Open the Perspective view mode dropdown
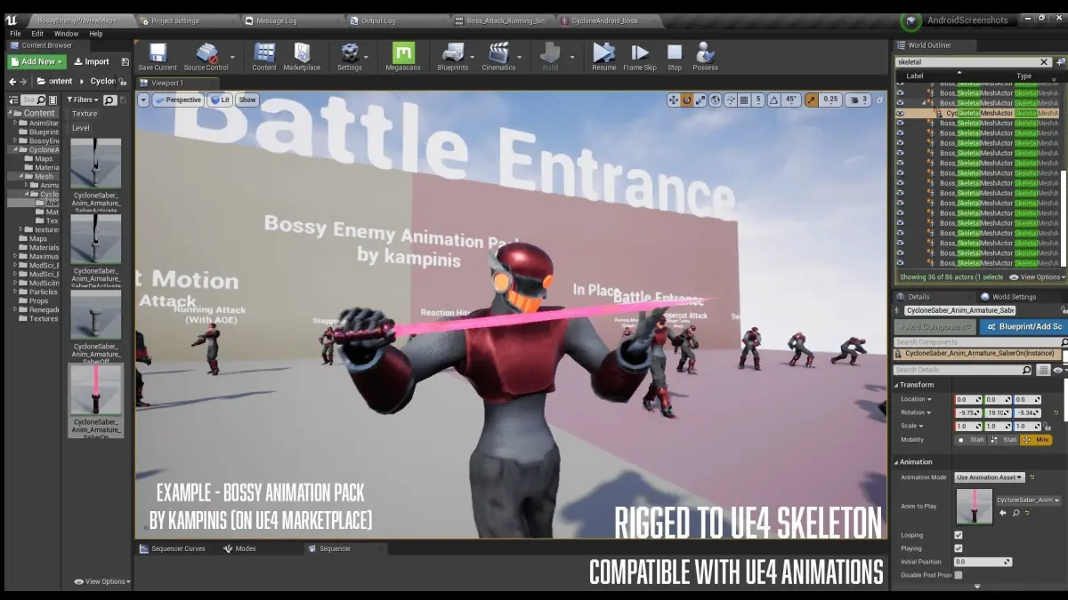 tap(179, 100)
